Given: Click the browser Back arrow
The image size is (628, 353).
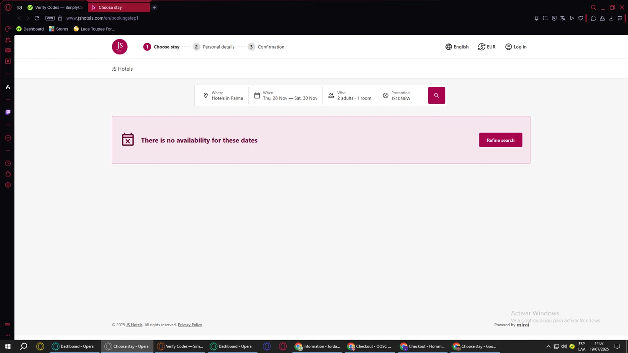Looking at the screenshot, I should tap(19, 18).
